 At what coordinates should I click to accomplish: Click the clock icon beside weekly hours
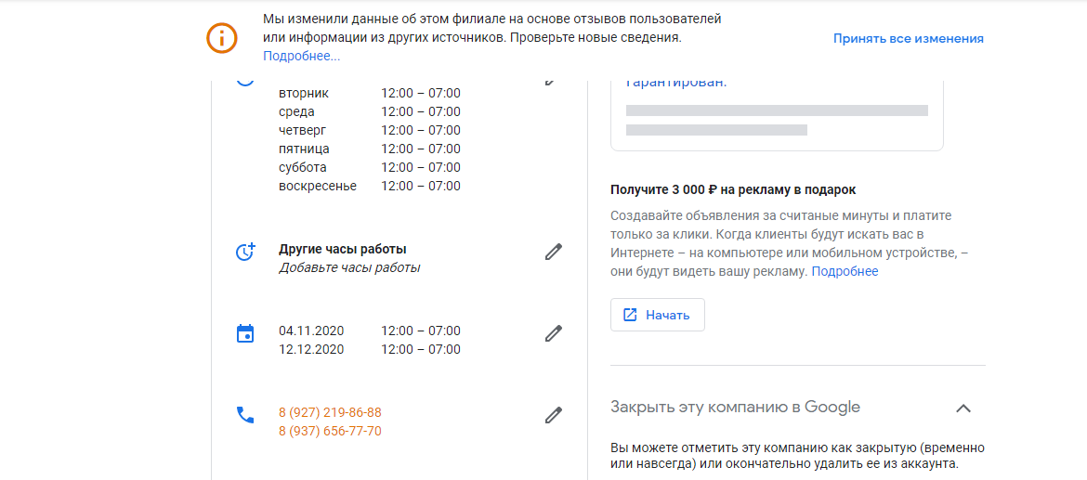click(x=245, y=80)
